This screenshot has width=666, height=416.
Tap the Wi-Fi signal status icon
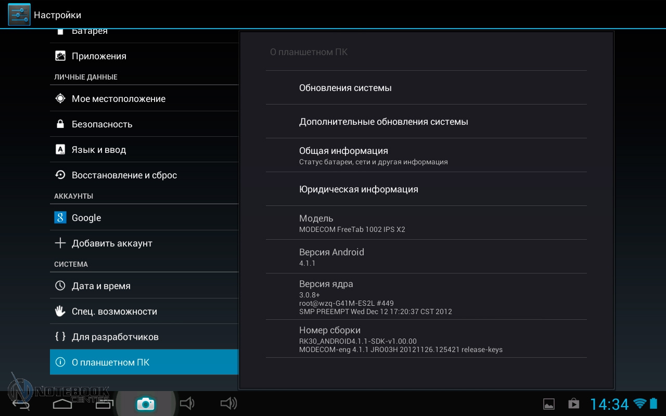639,404
